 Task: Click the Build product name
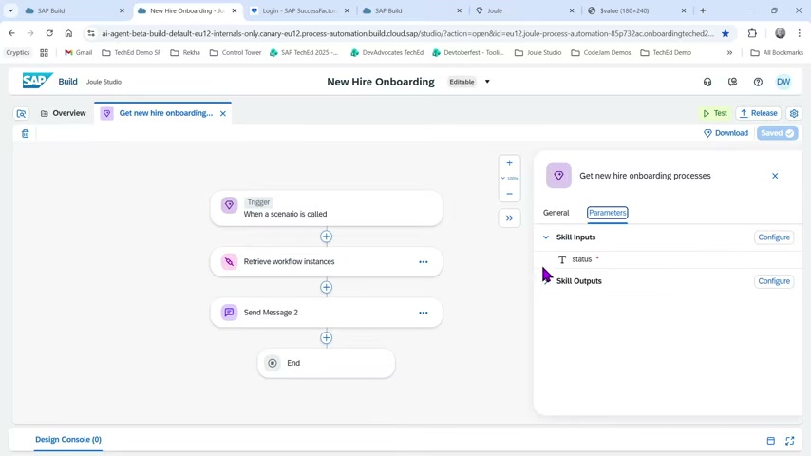67,82
